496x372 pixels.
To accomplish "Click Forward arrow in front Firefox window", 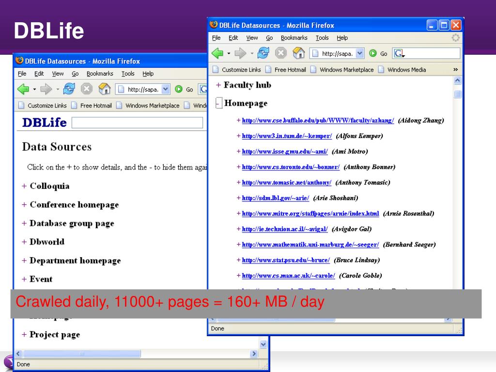I will (240, 53).
